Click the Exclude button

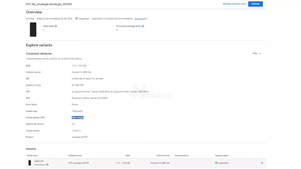click(x=255, y=4)
